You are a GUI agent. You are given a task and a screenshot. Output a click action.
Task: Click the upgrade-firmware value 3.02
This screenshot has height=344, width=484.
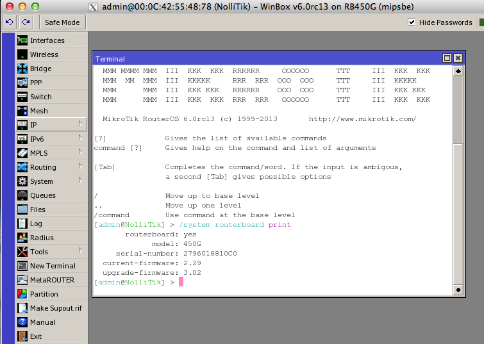[x=192, y=273]
